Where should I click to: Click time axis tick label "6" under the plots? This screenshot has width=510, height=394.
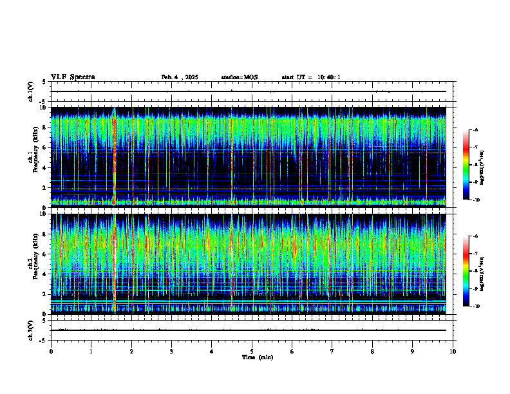click(292, 352)
